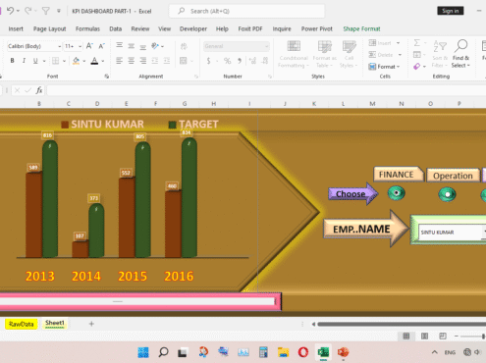Select the radio button under FINANCE
This screenshot has height=363, width=486.
[396, 193]
